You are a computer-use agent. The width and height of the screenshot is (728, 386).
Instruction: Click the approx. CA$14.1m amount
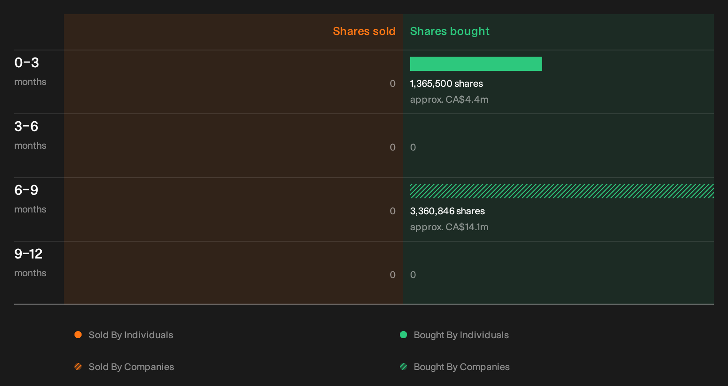coord(449,227)
